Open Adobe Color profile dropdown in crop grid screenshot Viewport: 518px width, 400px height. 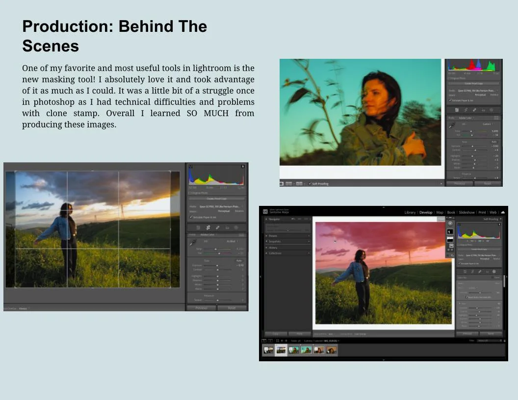tap(208, 235)
